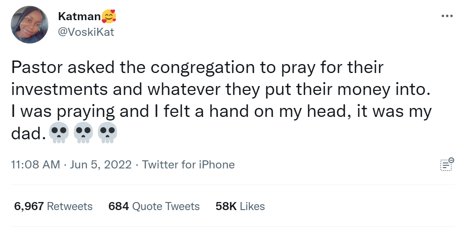Screen dimensions: 464x228
Task: Click the word "investments" in the tweet
Action: (59, 89)
